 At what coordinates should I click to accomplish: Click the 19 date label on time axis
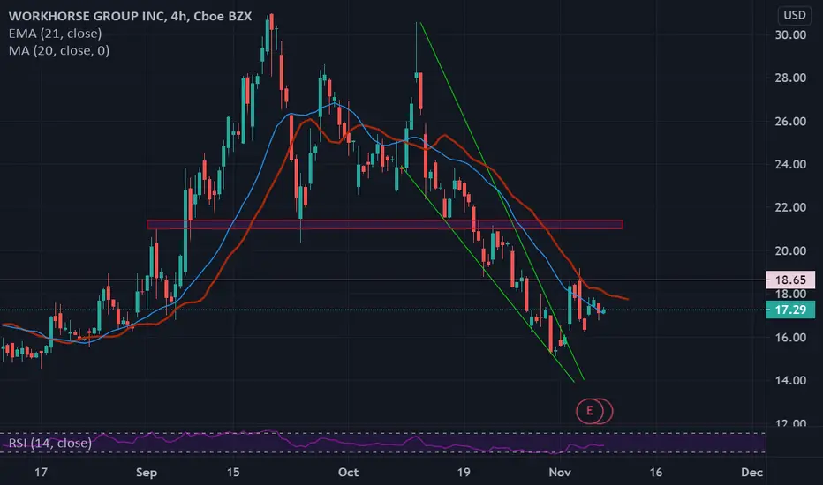[464, 473]
